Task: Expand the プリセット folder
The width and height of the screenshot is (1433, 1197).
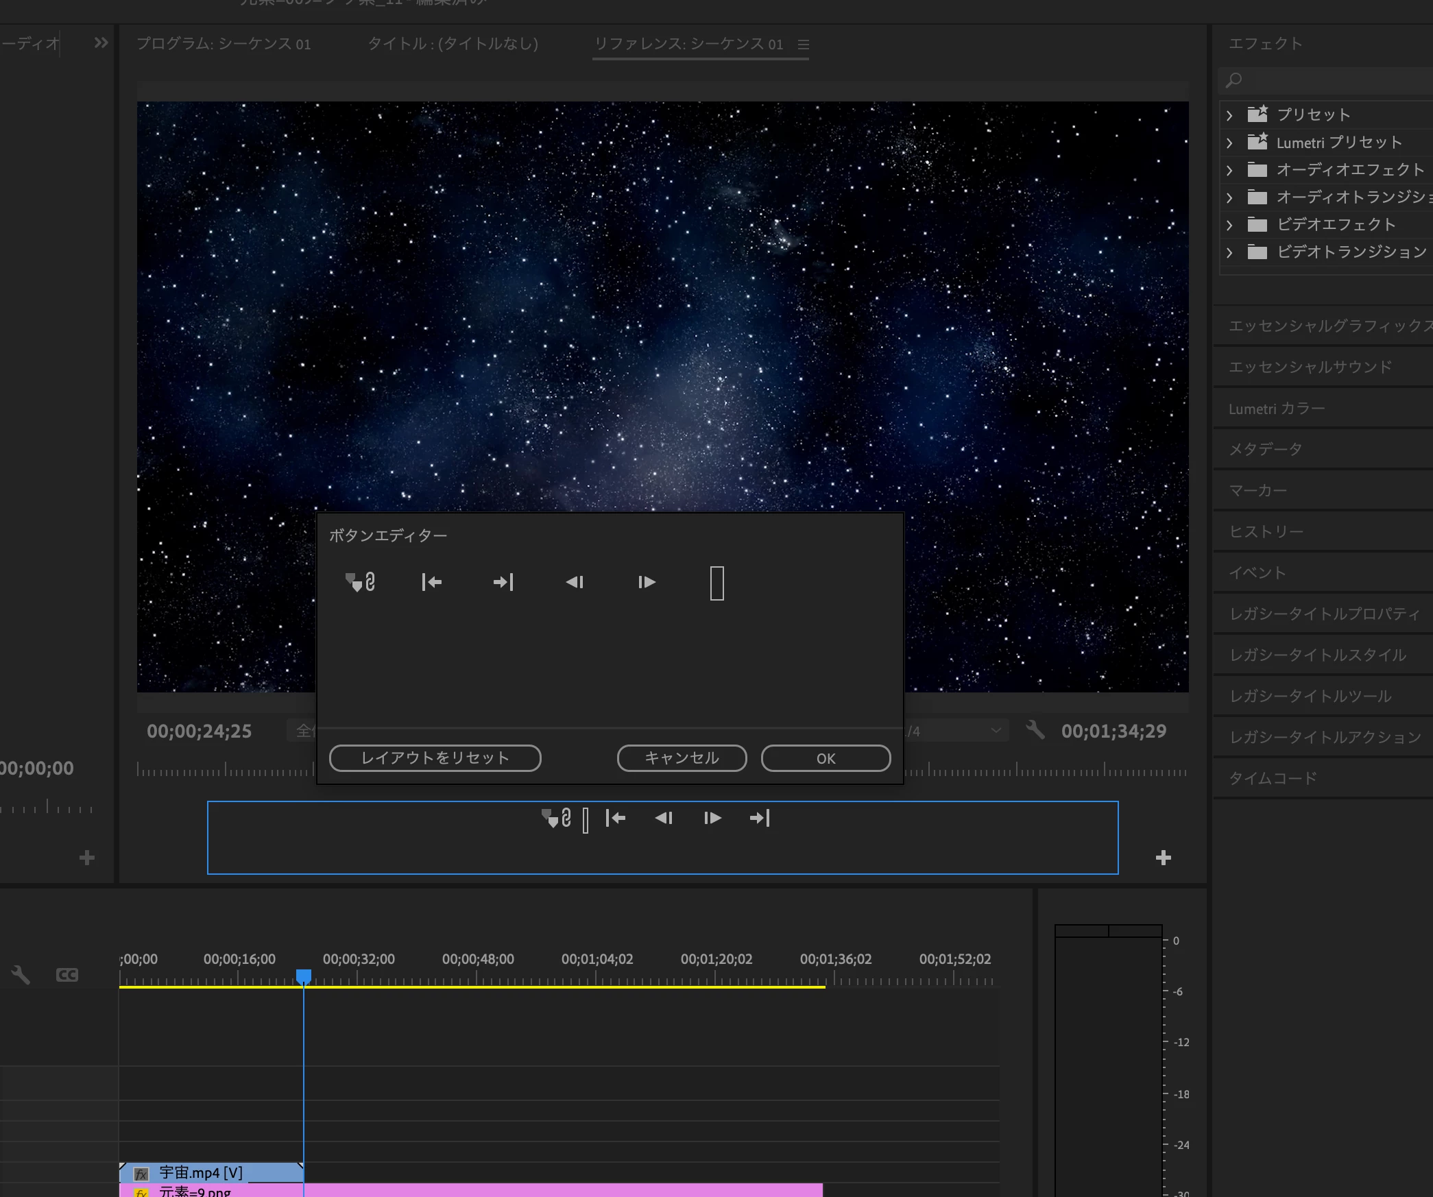Action: (1229, 115)
